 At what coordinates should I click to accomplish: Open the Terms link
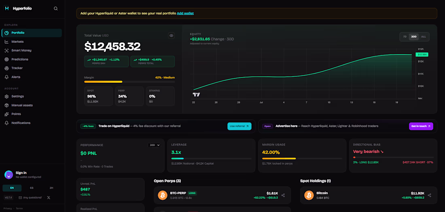tap(19, 208)
